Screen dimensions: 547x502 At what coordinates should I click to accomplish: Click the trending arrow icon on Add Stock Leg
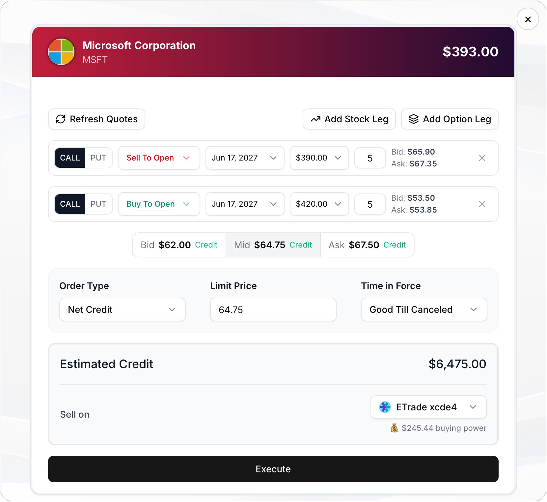pos(315,119)
